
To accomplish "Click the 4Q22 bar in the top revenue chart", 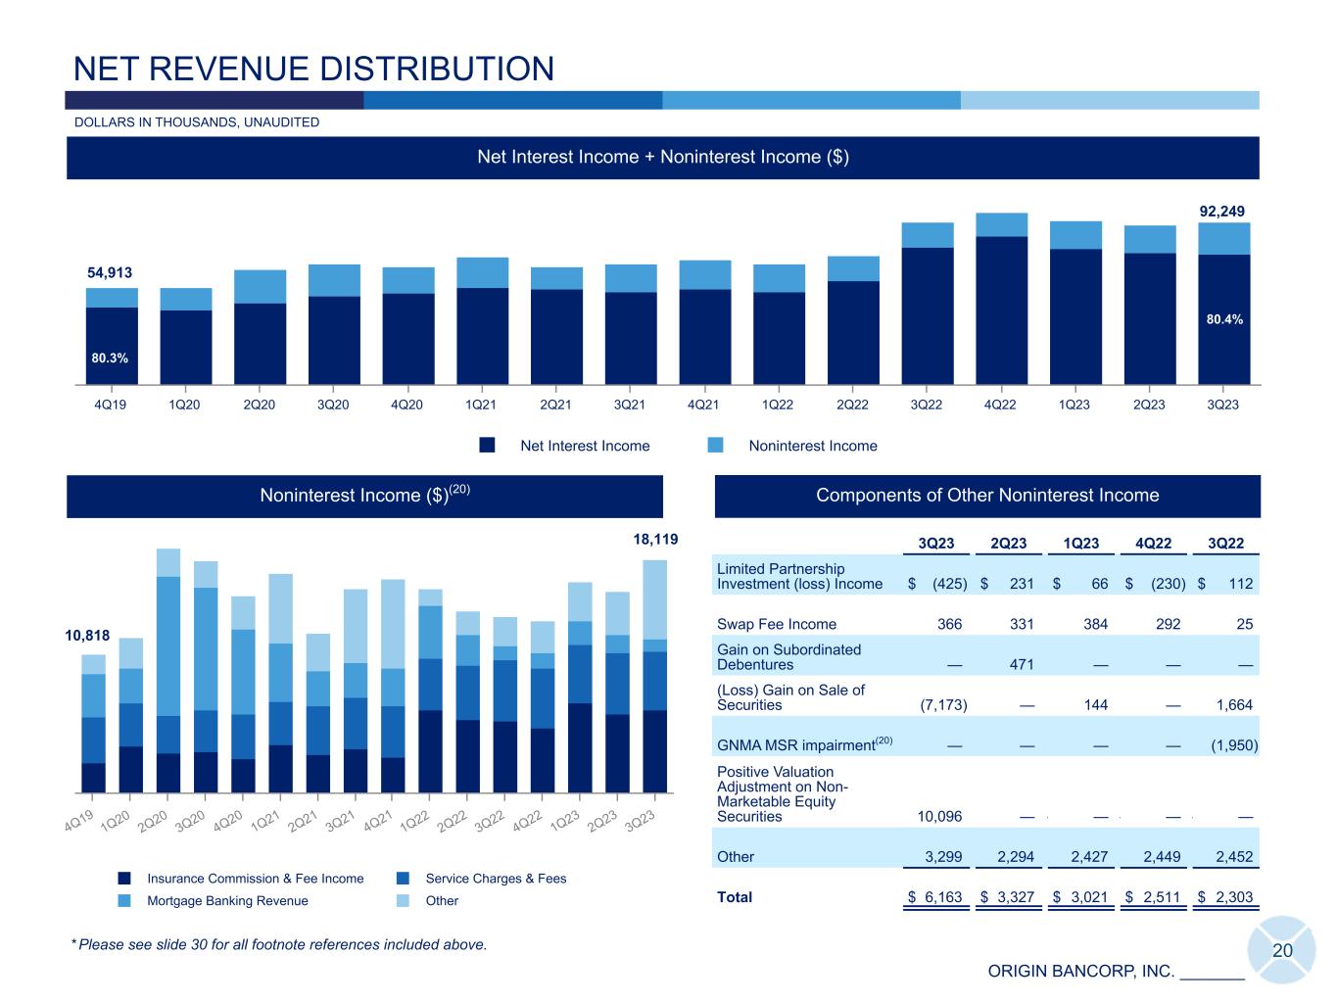I will click(1001, 299).
